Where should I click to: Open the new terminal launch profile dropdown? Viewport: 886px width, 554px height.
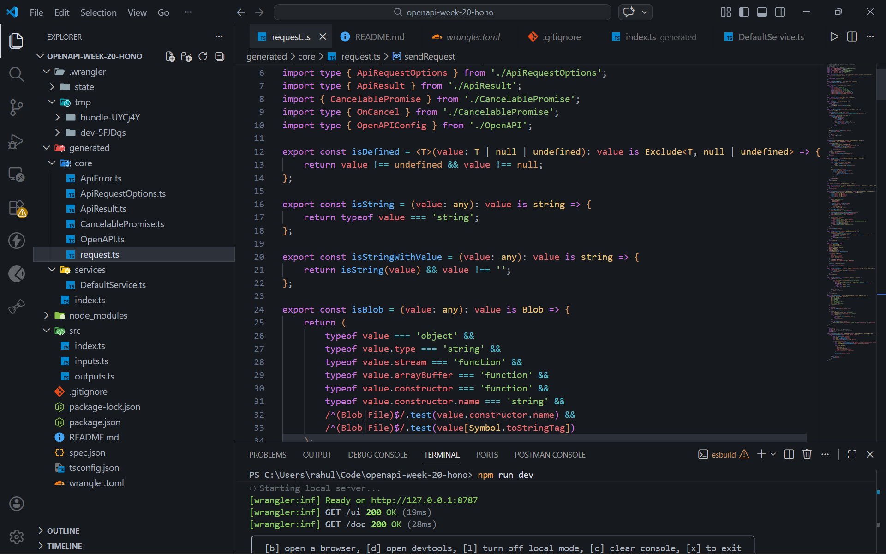[x=773, y=454]
